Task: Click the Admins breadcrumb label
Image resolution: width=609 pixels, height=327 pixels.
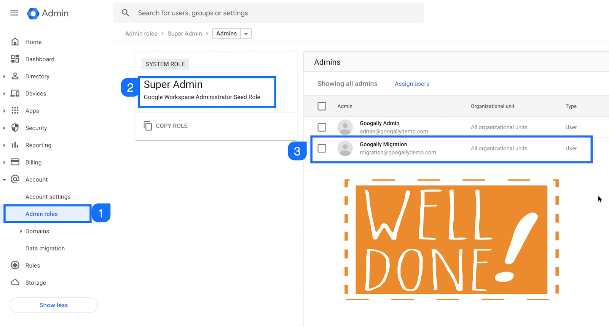Action: tap(226, 33)
